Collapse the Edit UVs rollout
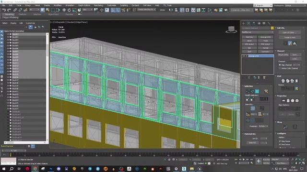The width and height of the screenshot is (307, 172). coord(281,28)
